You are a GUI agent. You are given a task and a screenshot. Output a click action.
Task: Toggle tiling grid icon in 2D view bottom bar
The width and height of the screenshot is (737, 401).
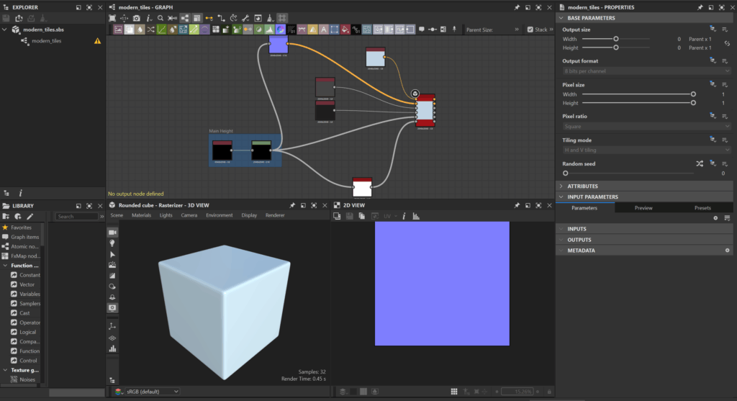pyautogui.click(x=453, y=391)
